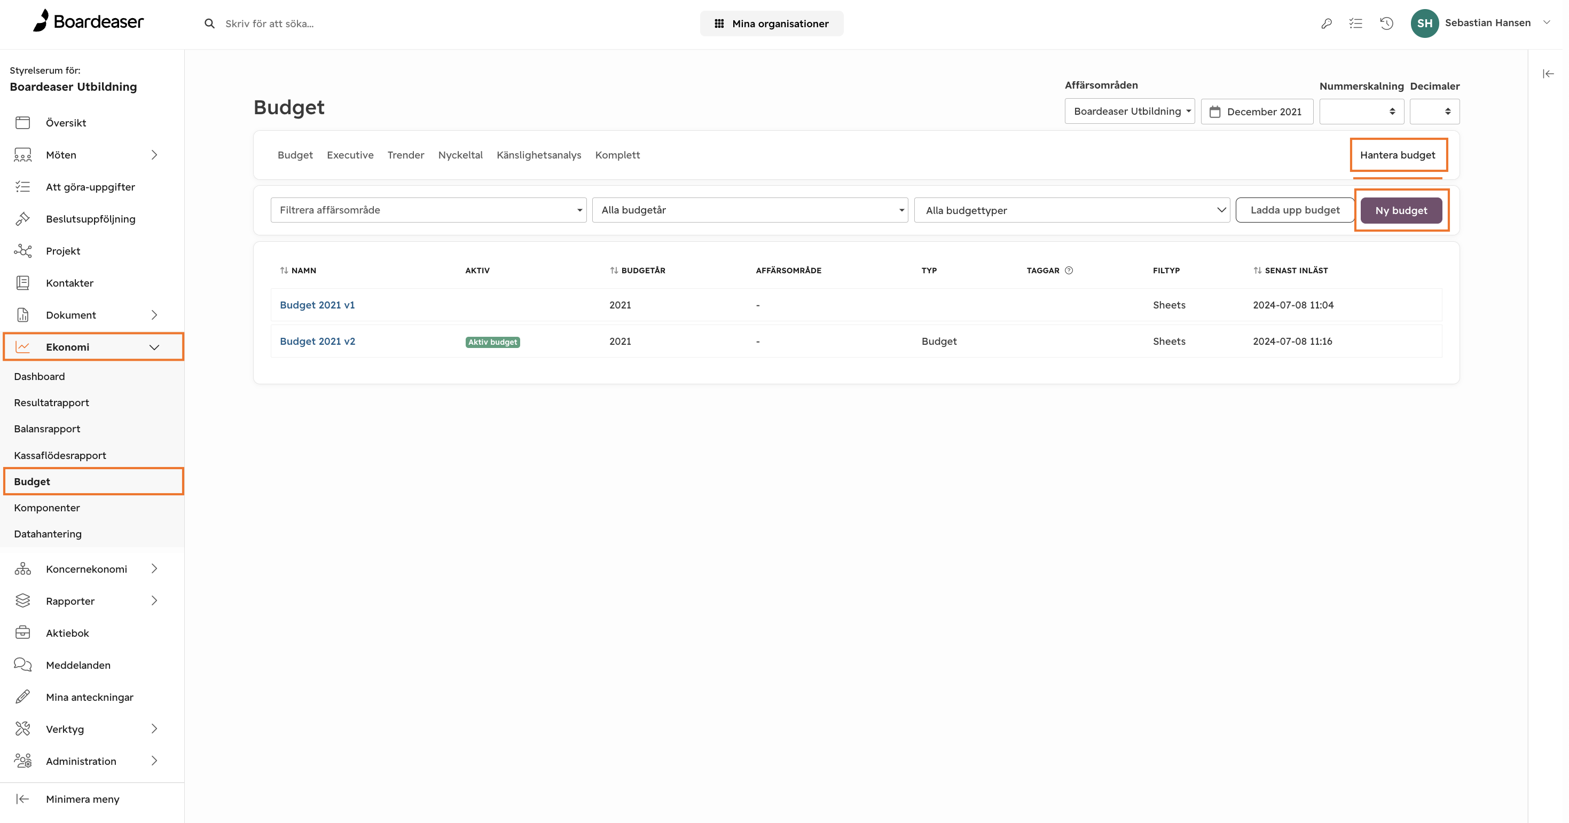Expand the Verktyg submenu chevron
The image size is (1569, 823).
point(154,729)
